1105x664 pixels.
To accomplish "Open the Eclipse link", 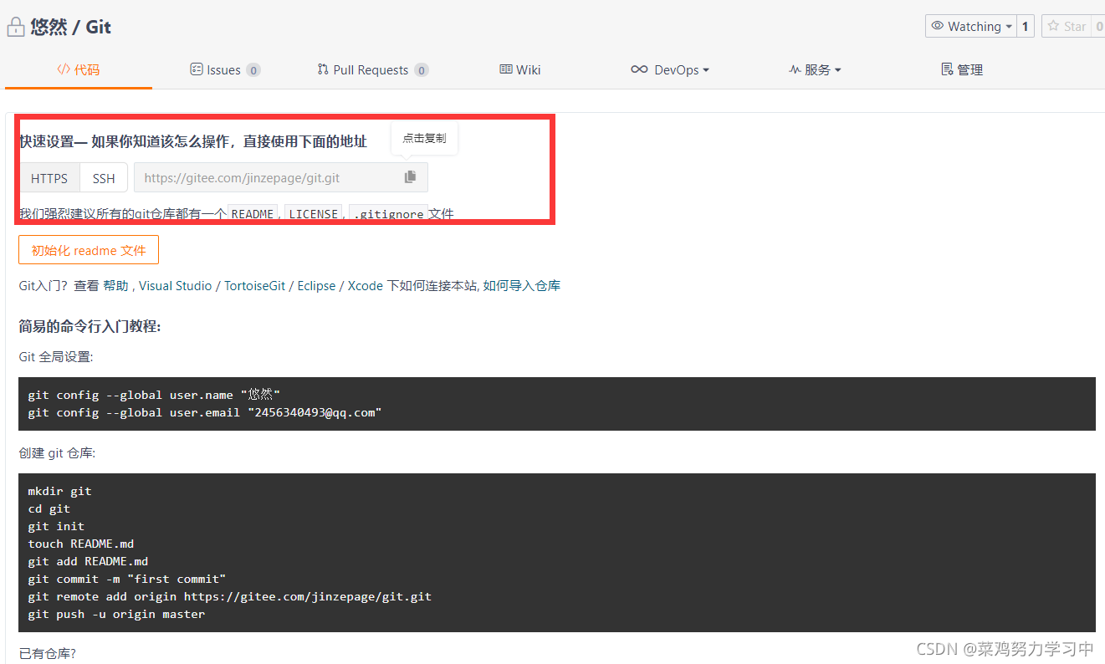I will (x=316, y=285).
